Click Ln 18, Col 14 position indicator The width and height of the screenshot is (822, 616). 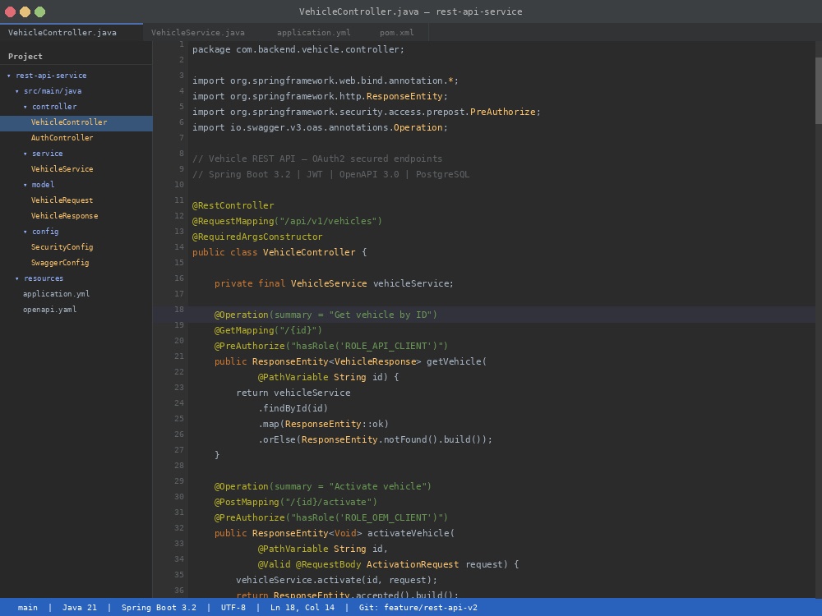coord(302,608)
